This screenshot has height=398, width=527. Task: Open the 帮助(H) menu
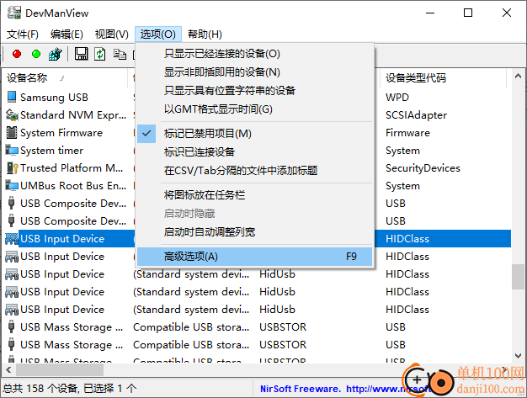pos(205,34)
